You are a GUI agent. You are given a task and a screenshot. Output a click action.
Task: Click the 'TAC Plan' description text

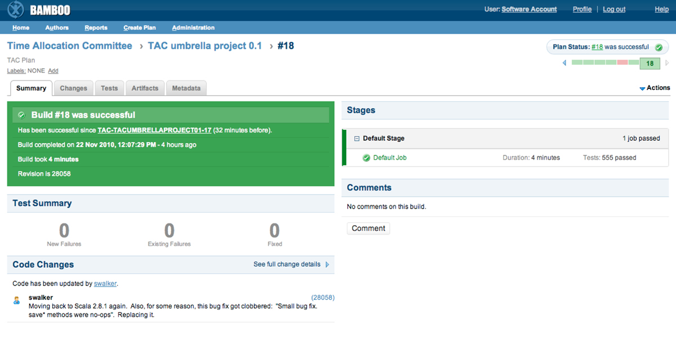click(21, 60)
